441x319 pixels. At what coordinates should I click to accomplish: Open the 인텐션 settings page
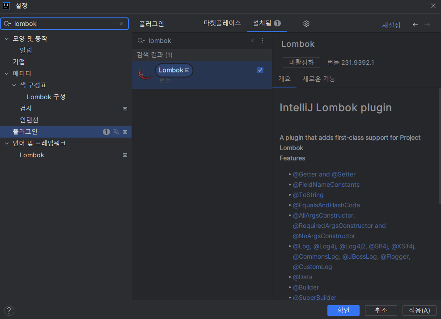pyautogui.click(x=29, y=120)
